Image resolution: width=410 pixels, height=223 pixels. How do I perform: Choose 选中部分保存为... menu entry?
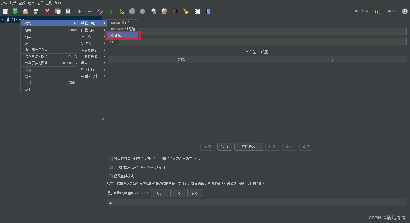pyautogui.click(x=49, y=50)
